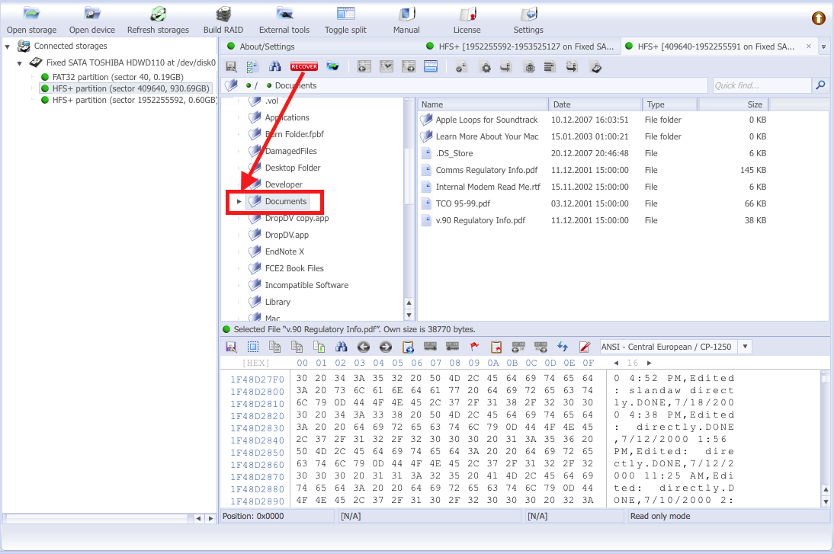Sort file list by Date column header
Screen dimensions: 834x554
click(595, 104)
